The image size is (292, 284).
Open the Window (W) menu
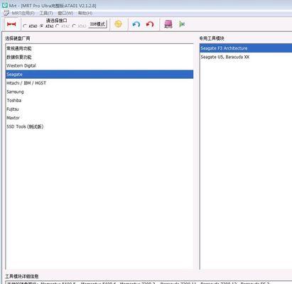click(65, 13)
